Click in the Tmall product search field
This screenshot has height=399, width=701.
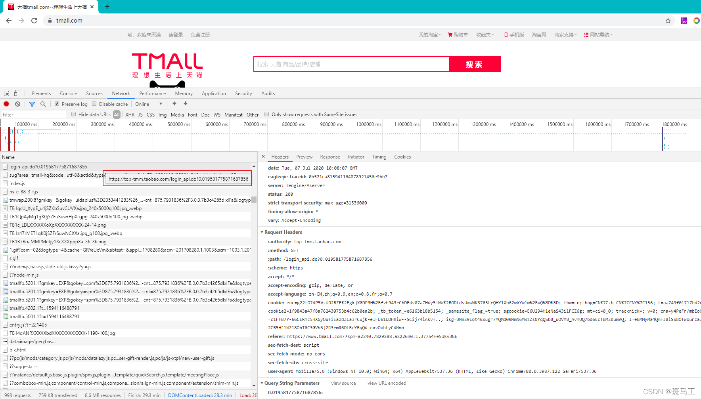(351, 64)
